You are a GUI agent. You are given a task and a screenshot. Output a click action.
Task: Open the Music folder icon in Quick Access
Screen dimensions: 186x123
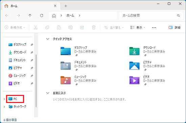click(x=66, y=80)
